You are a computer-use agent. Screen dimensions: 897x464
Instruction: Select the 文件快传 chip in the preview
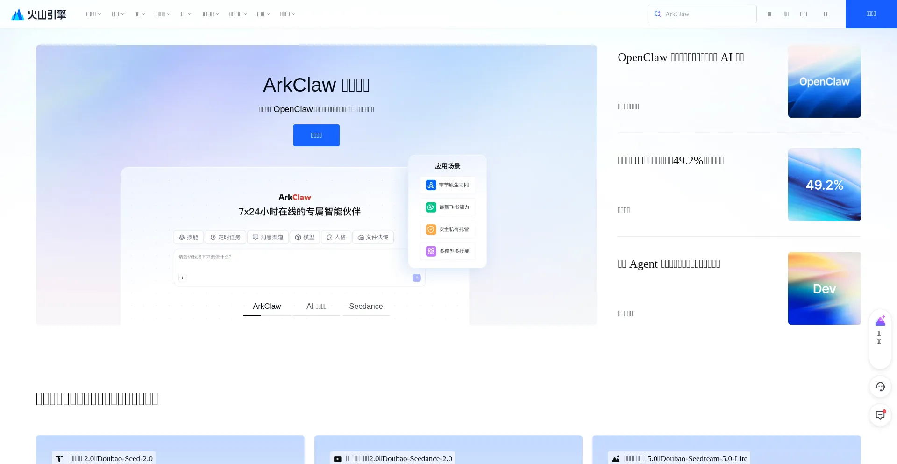coord(373,237)
